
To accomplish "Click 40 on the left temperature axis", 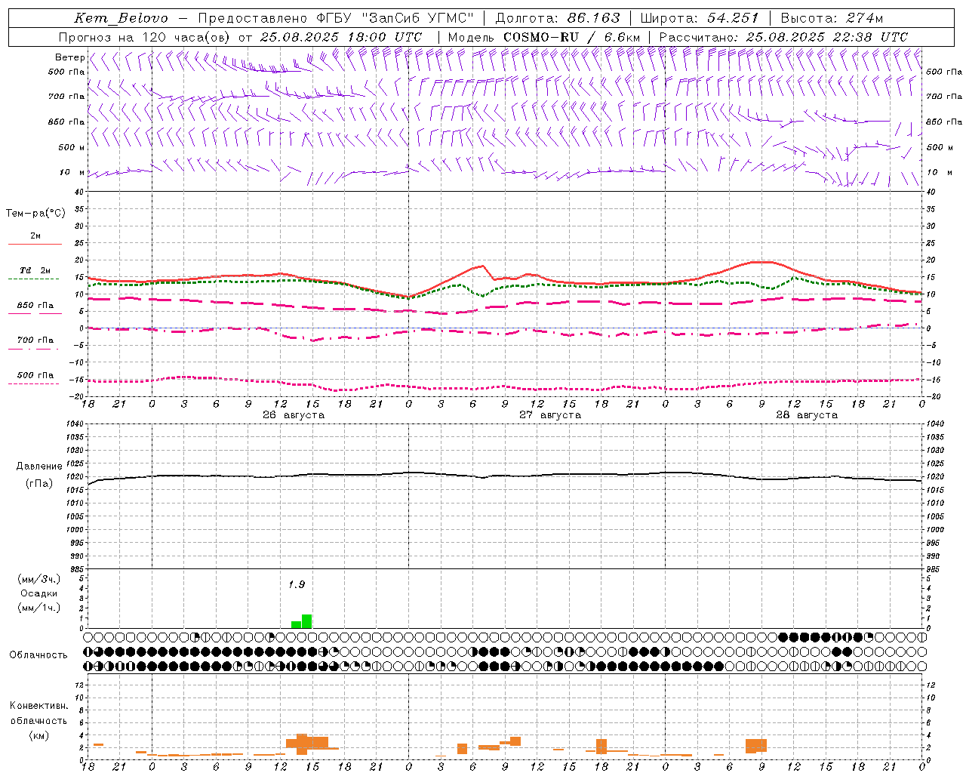I will coord(79,192).
